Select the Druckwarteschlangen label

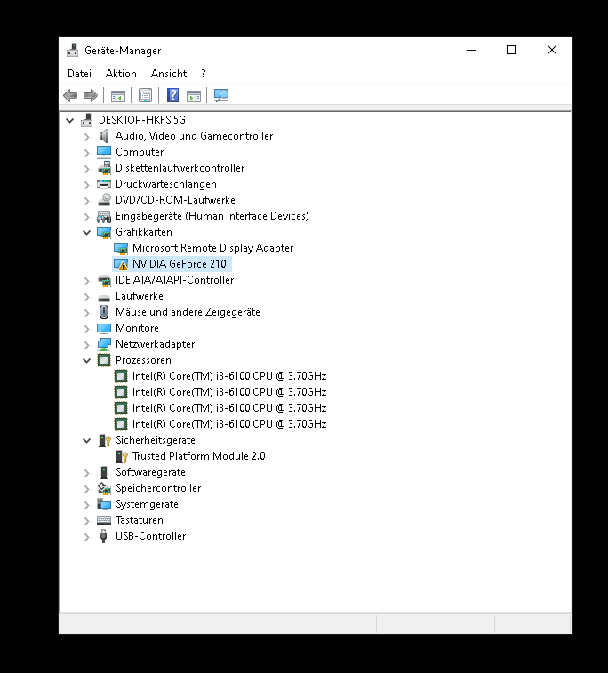tap(166, 184)
